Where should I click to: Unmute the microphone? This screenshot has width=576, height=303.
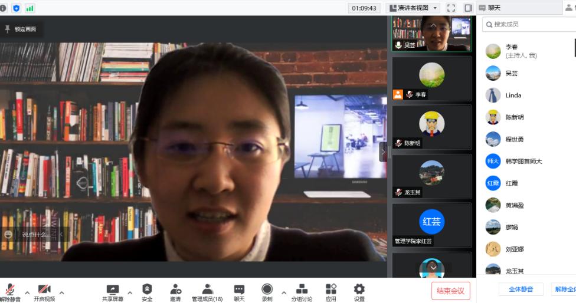pos(10,290)
